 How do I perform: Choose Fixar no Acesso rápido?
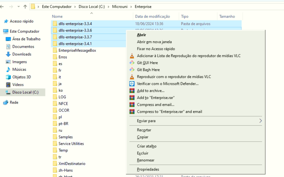(x=156, y=49)
